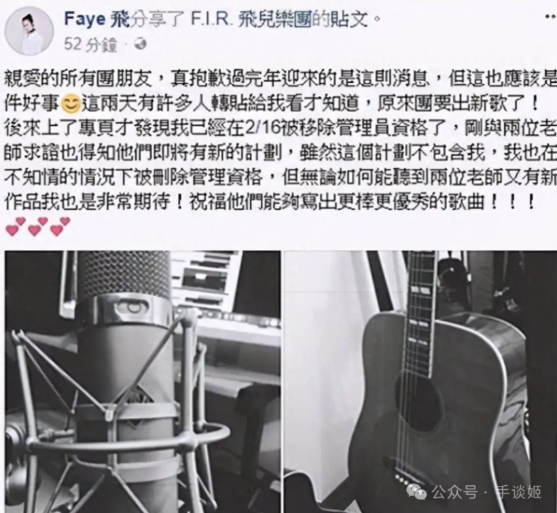This screenshot has height=513, width=557.
Task: Click the guitar's sound hole
Action: tap(420, 402)
